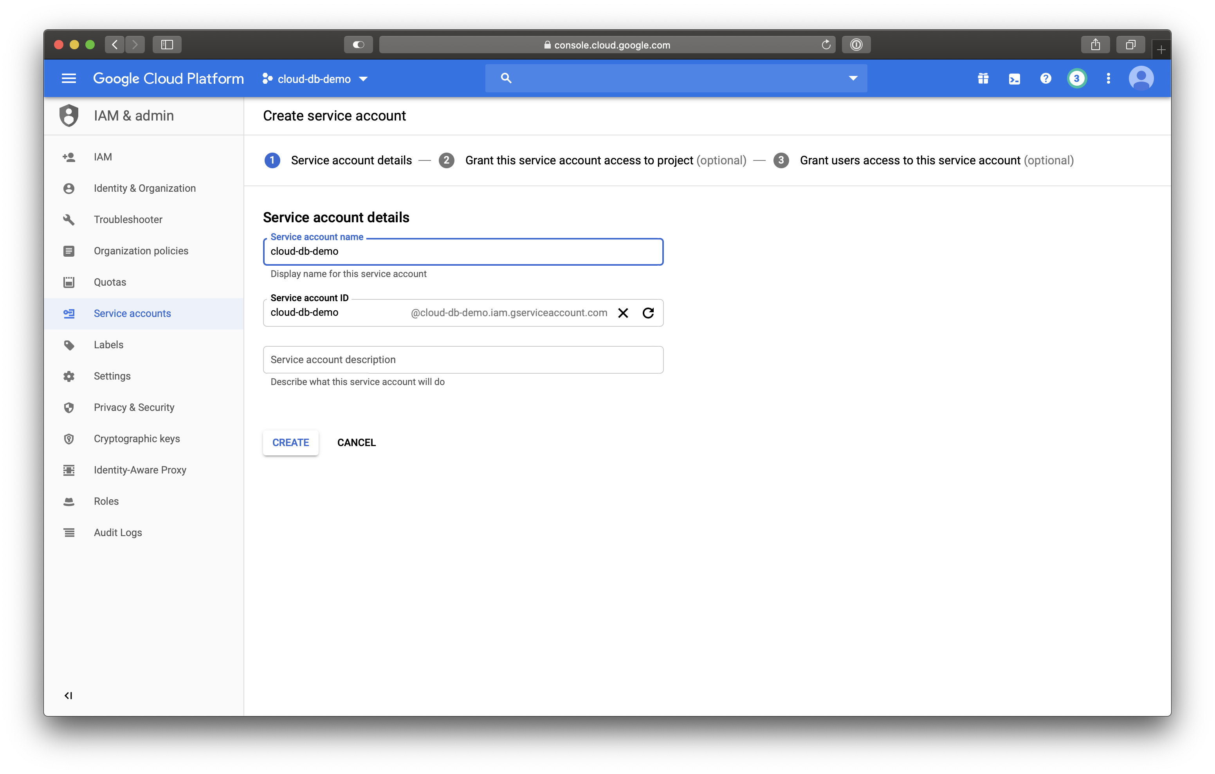Click the Cryptographic keys shield icon
This screenshot has width=1215, height=774.
69,439
